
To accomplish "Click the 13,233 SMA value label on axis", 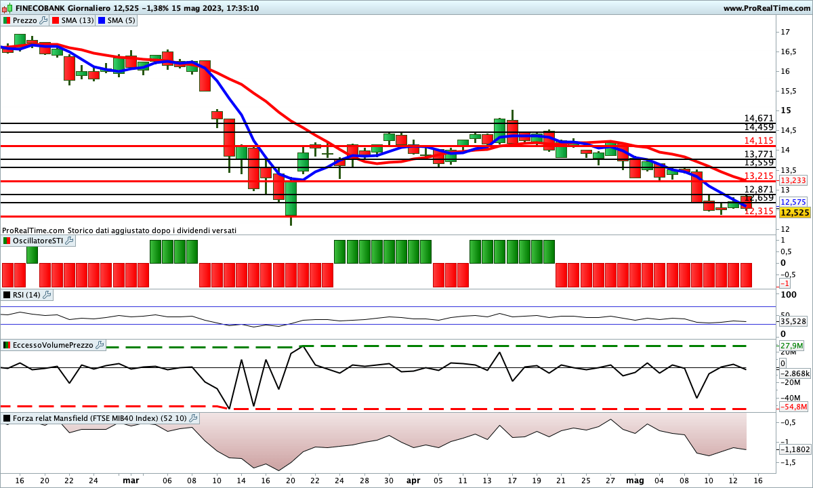I will click(793, 181).
